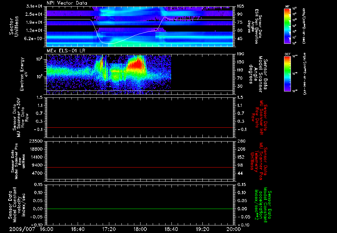
Task: Click the '4700' scanner position tick value
Action: coord(37,173)
